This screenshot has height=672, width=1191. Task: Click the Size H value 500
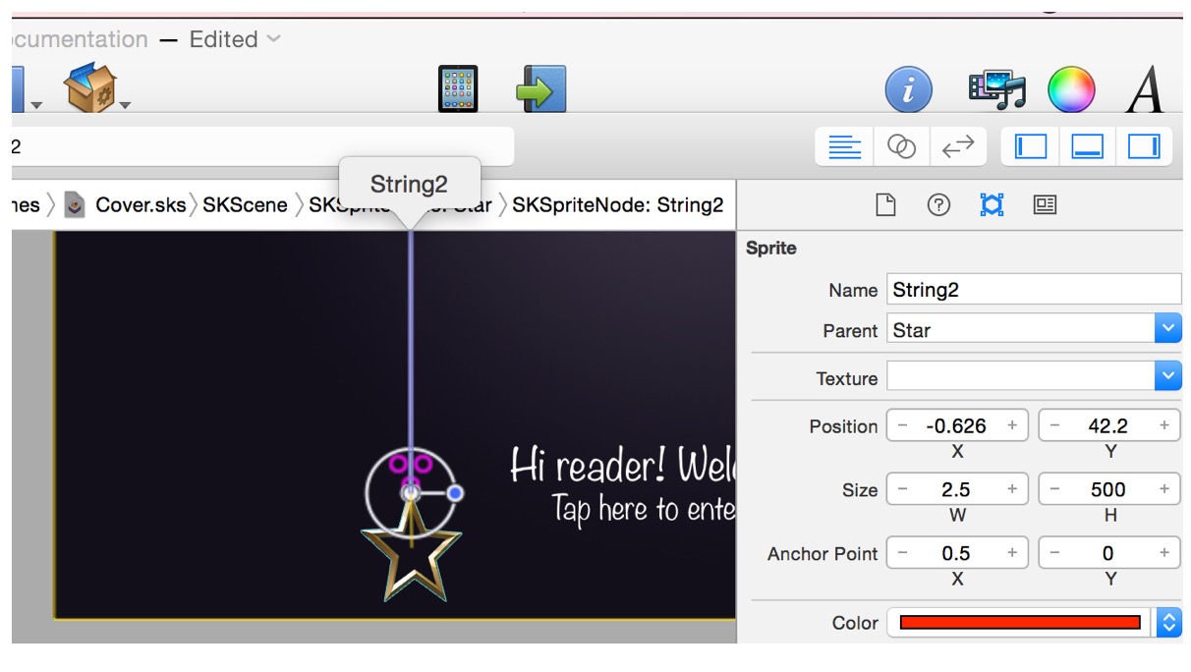point(1108,488)
